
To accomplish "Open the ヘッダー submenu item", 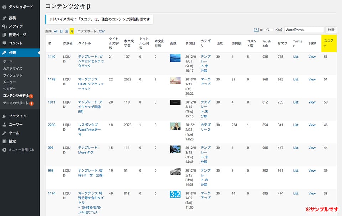I will coord(9,89).
